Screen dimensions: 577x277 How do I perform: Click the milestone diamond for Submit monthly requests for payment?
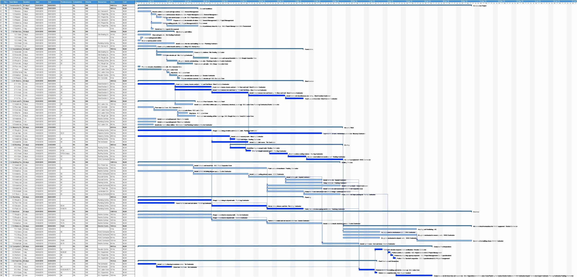click(152, 29)
